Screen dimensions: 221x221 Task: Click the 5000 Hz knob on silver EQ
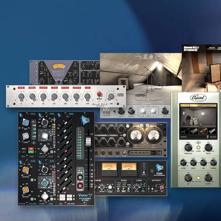(x=76, y=97)
